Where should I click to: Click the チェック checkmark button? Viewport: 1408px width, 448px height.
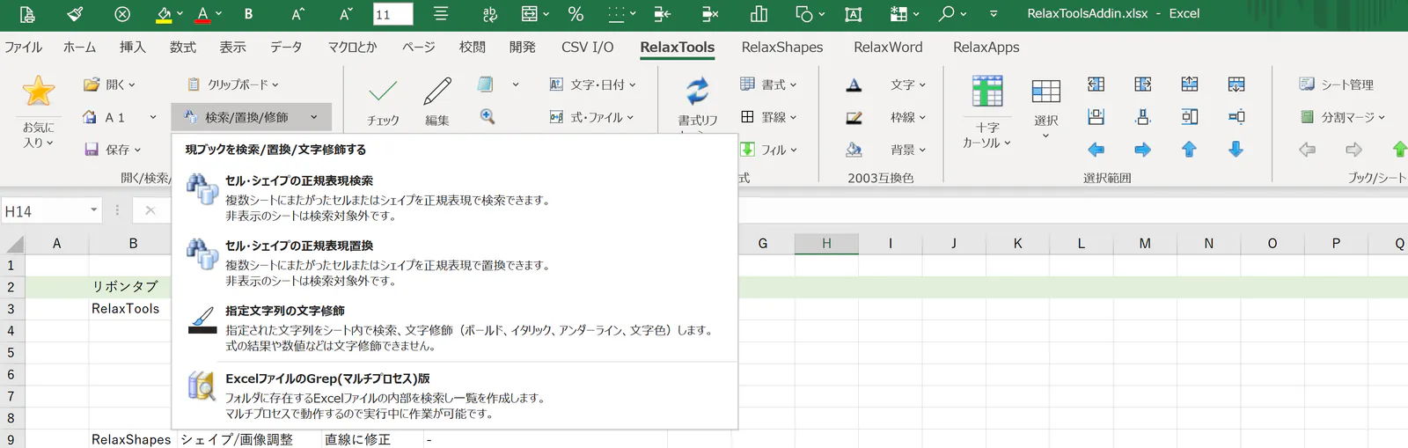point(383,102)
